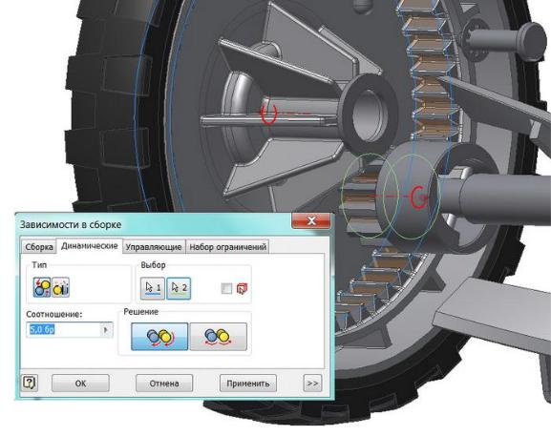
Task: Switch to the Управляющие tab
Action: 154,247
